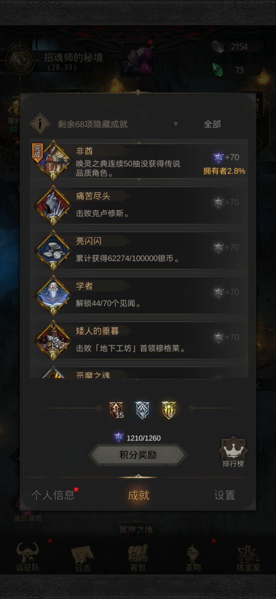Select the 成就 tab

(138, 495)
